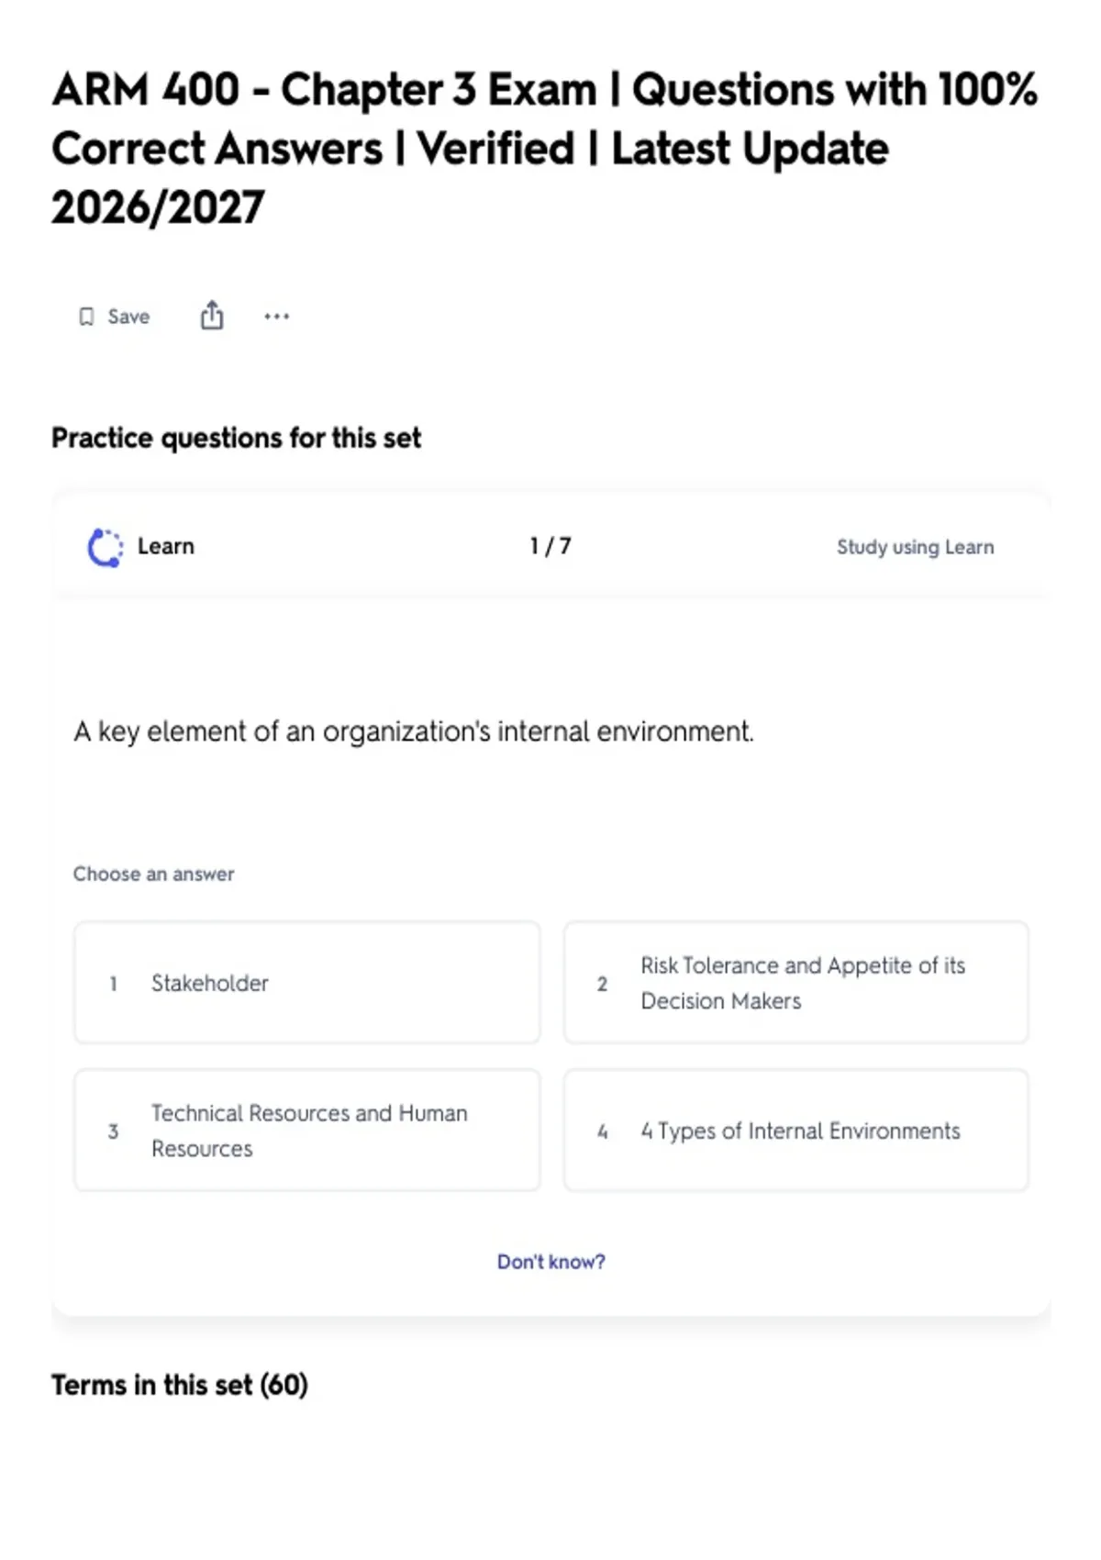Click the question text about internal environment
The width and height of the screenshot is (1101, 1560).
(x=414, y=732)
